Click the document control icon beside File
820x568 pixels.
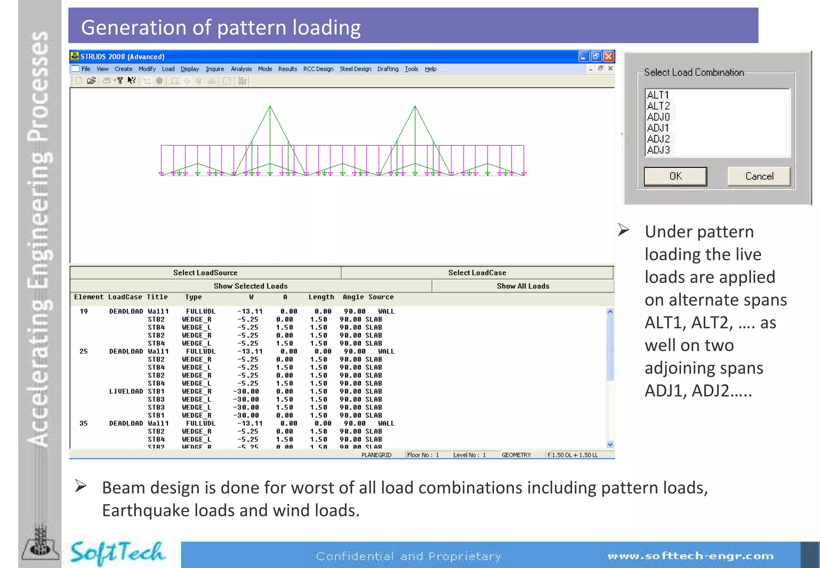coord(75,69)
